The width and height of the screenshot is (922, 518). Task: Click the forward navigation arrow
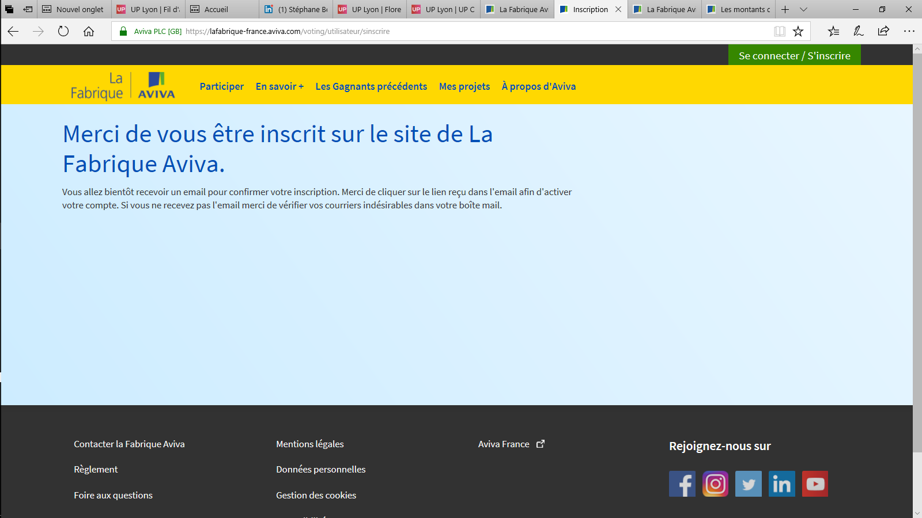[39, 32]
